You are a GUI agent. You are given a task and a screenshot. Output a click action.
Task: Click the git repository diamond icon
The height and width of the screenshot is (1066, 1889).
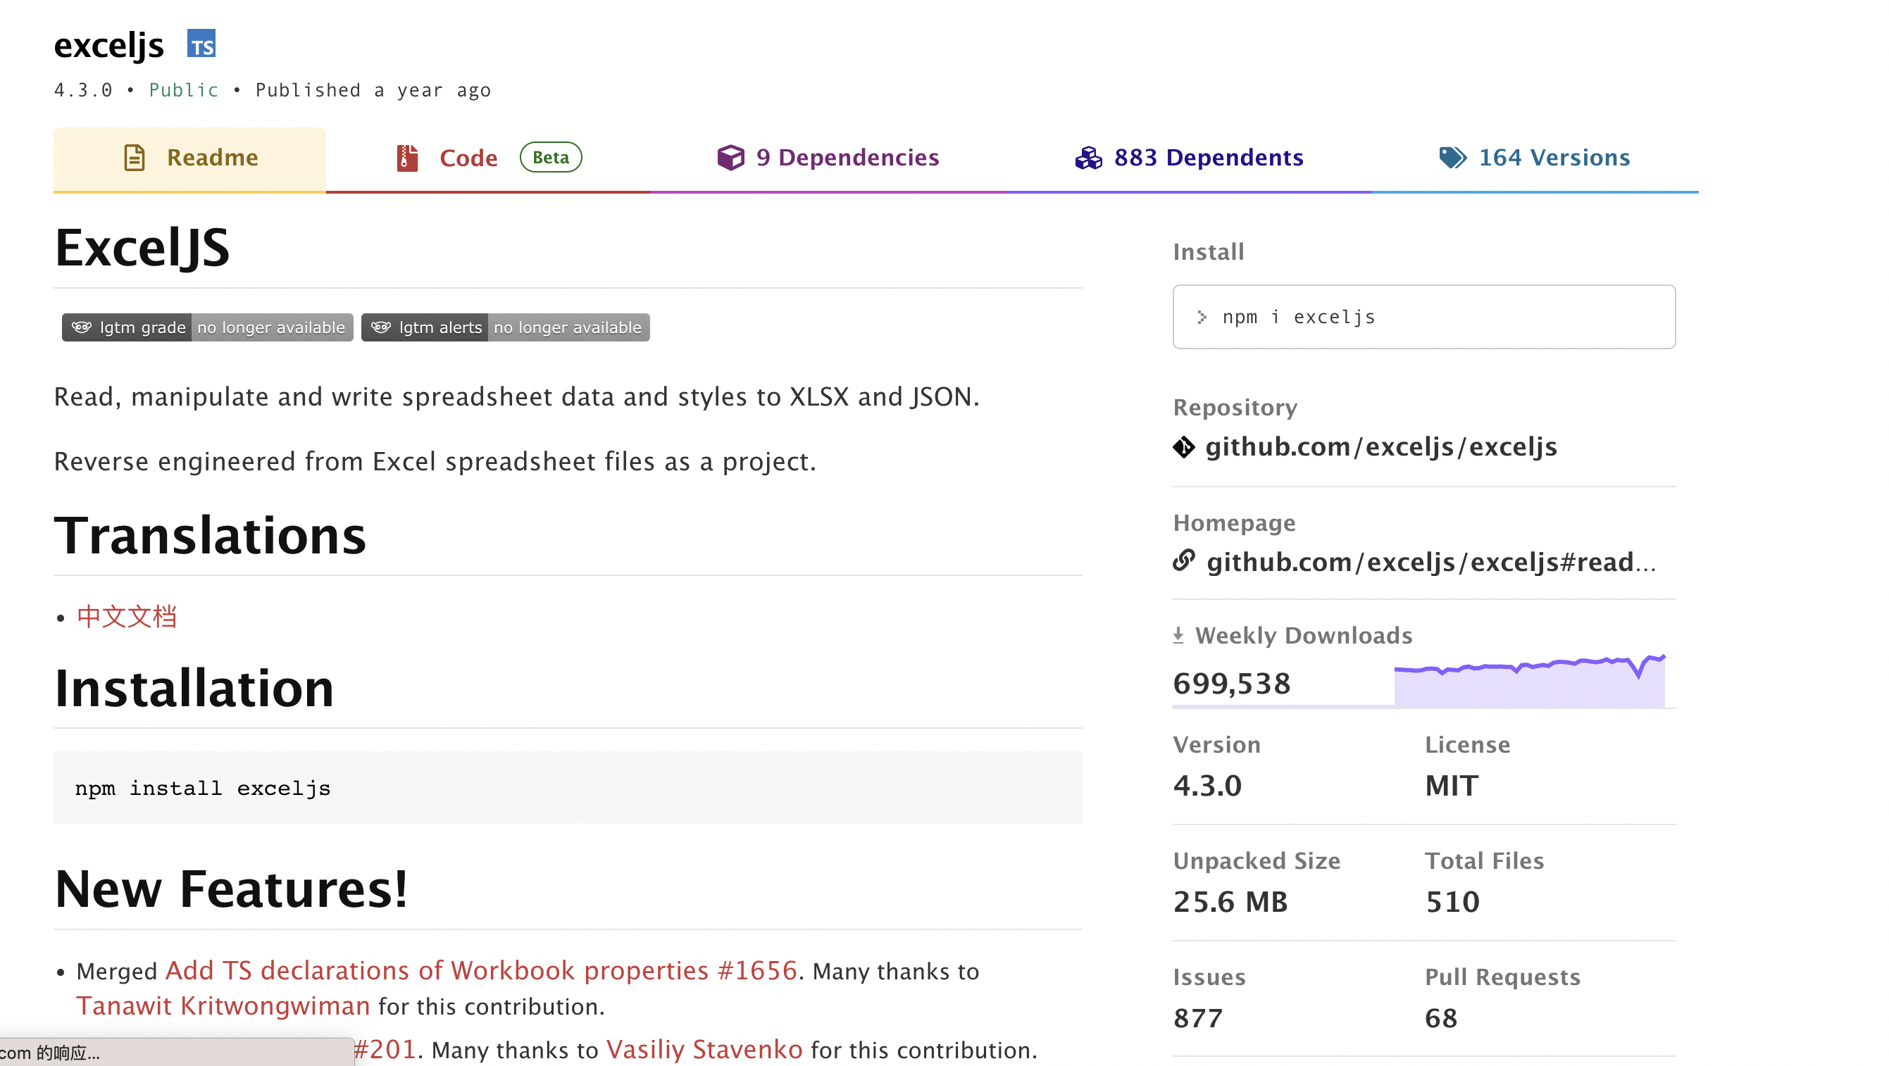(1183, 447)
